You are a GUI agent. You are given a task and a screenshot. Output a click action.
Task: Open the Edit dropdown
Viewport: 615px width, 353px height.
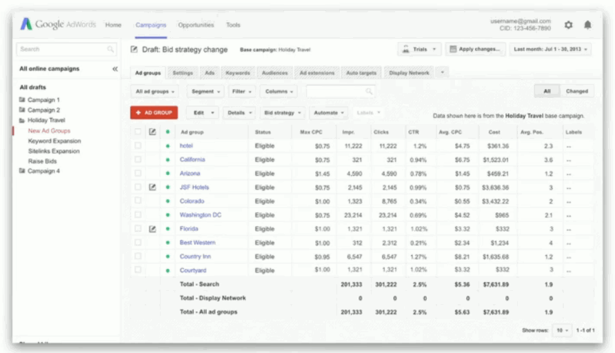(203, 112)
